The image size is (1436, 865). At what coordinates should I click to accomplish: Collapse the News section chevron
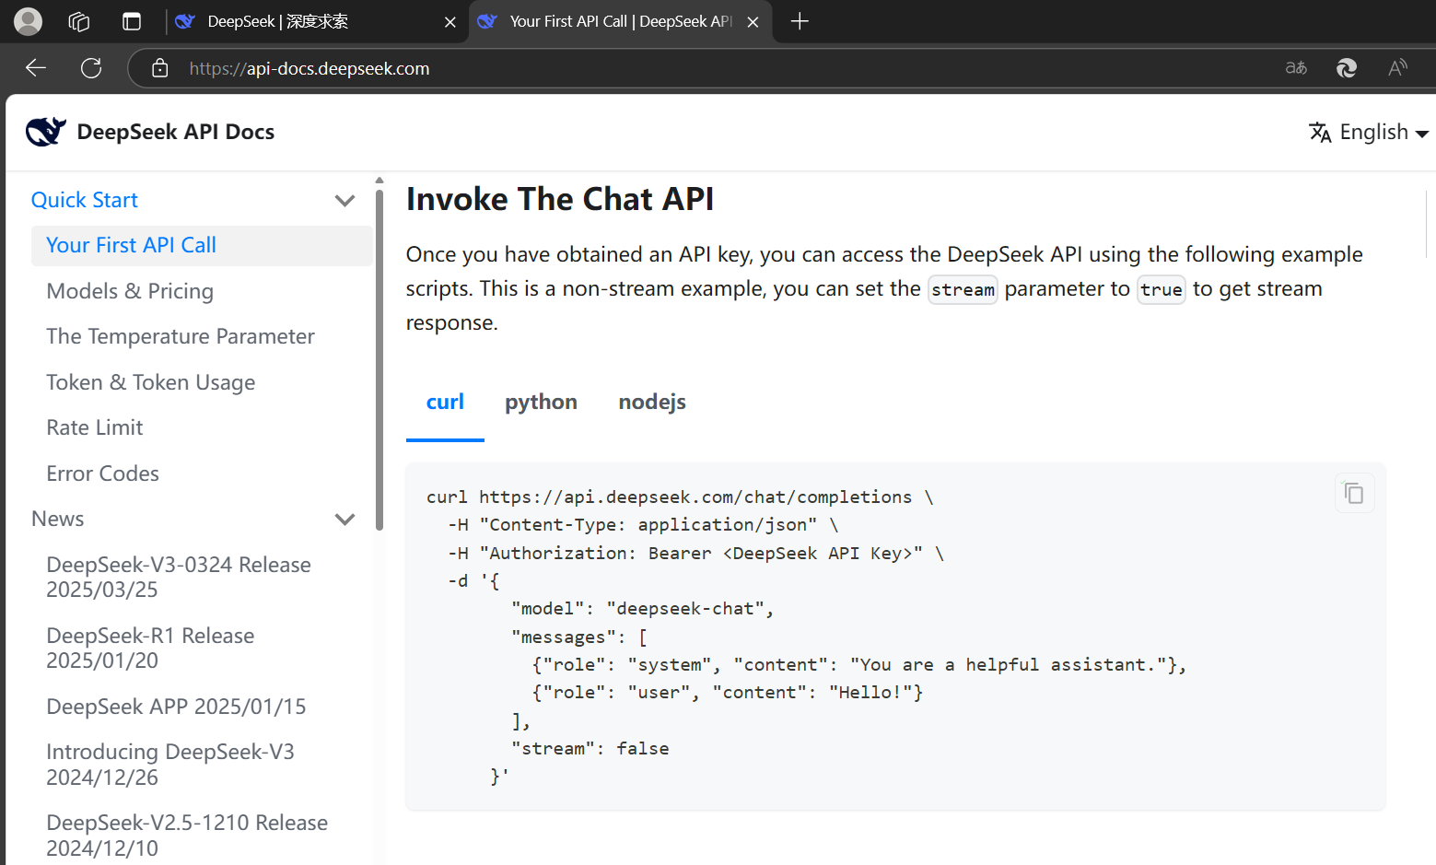[345, 519]
